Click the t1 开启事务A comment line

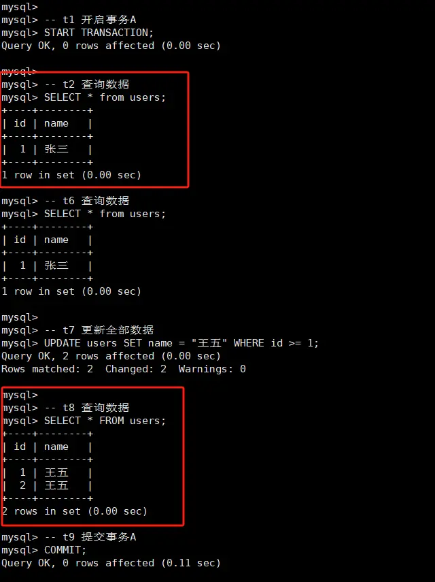point(69,20)
